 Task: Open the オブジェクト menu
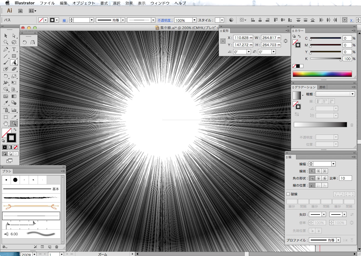[84, 3]
